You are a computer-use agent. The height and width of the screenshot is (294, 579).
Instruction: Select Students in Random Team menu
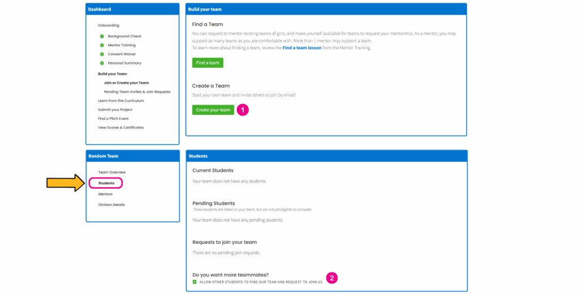106,183
